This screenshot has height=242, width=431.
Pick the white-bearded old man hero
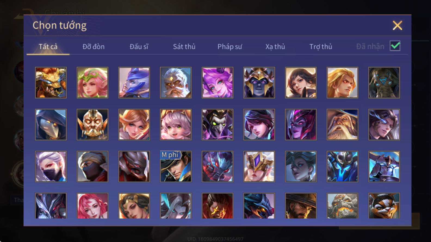(176, 83)
